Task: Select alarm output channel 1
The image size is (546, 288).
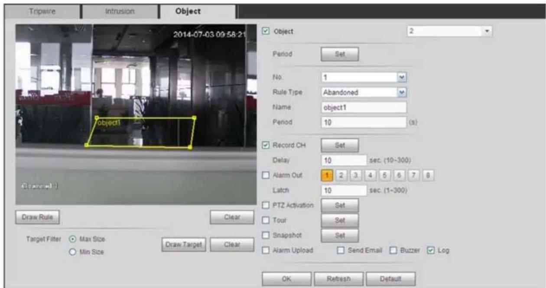Action: pos(327,175)
